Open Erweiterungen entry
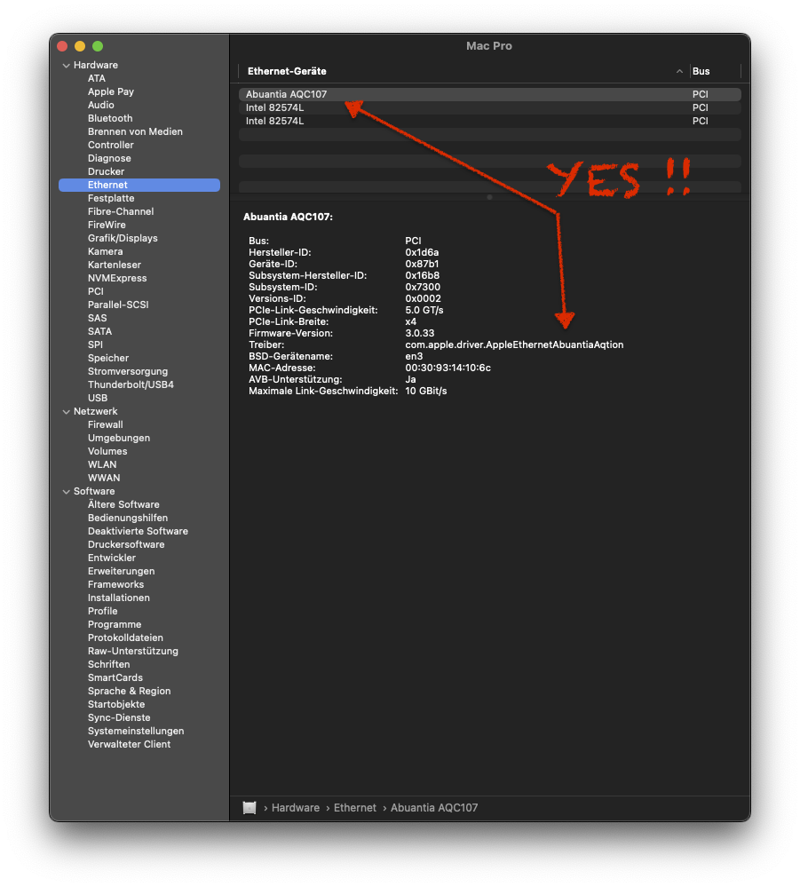Viewport: 800px width, 887px height. tap(121, 571)
